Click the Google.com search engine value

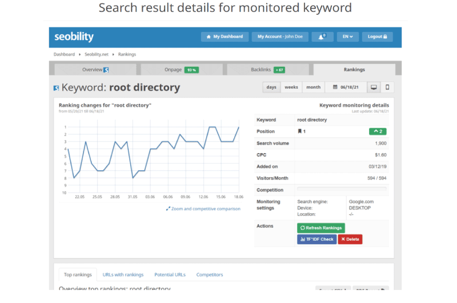[x=361, y=202]
